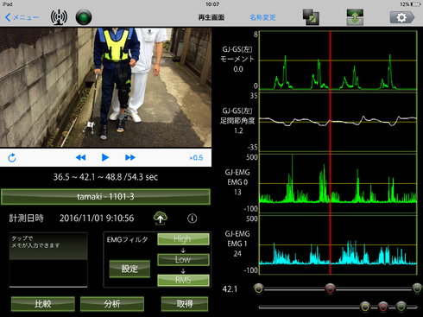The height and width of the screenshot is (317, 423).
Task: Upload recording via cloud icon
Action: tap(161, 218)
